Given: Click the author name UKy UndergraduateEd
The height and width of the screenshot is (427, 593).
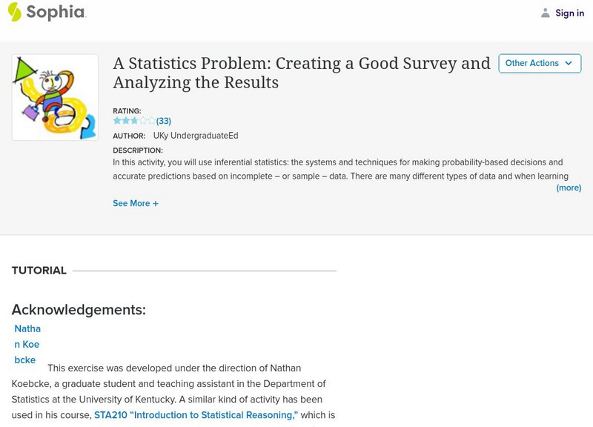Looking at the screenshot, I should pos(196,136).
